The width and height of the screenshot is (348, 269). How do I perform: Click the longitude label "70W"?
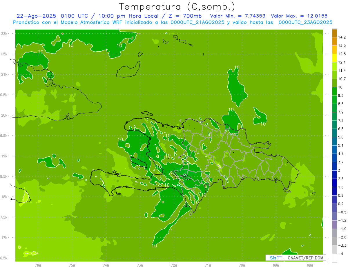click(x=242, y=265)
